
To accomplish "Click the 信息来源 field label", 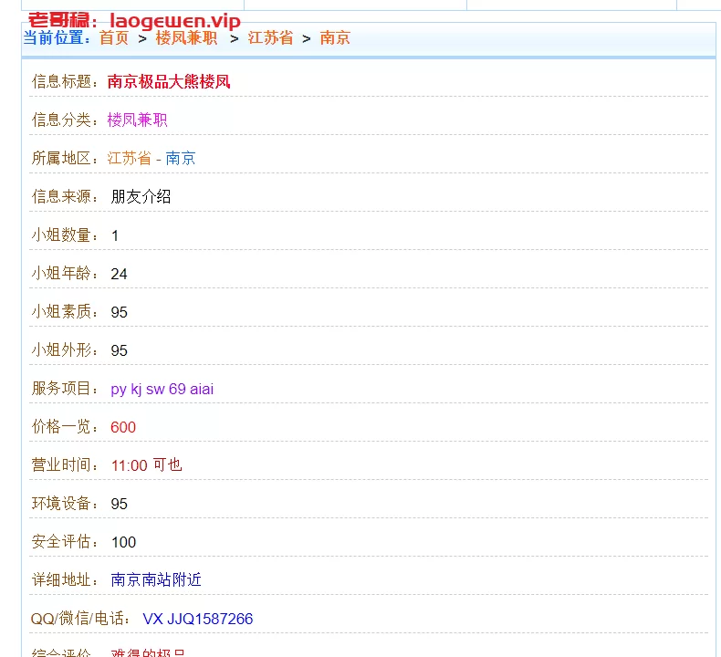I will [x=64, y=196].
